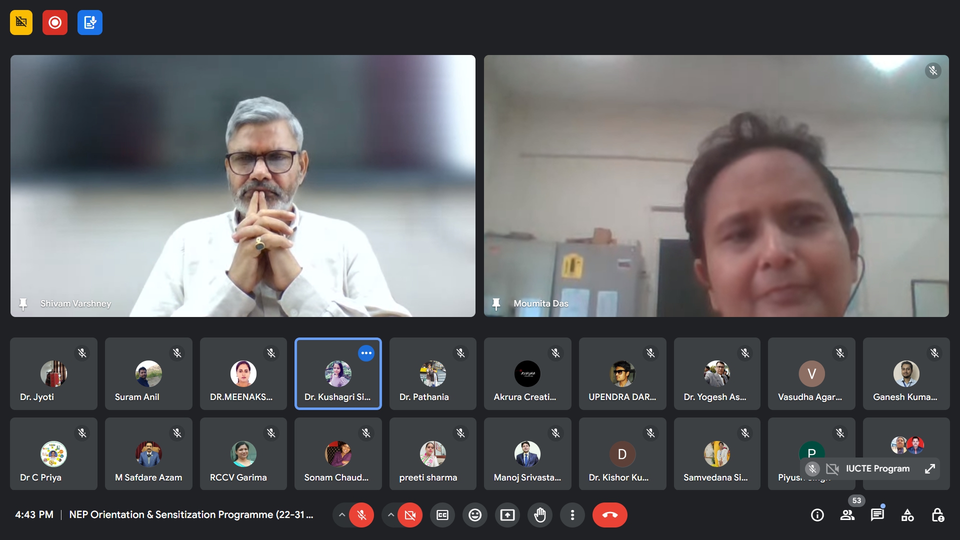Open meeting details info icon
Screen dimensions: 960x540
817,515
